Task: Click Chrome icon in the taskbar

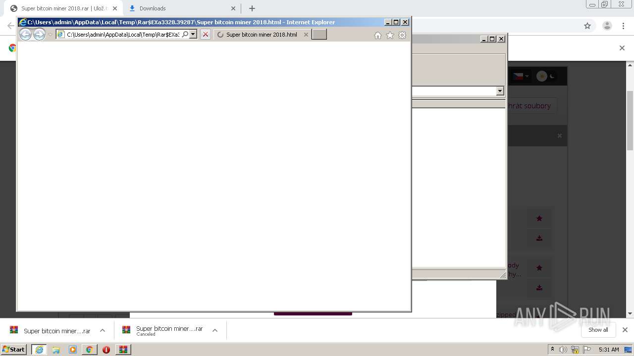Action: tap(89, 350)
